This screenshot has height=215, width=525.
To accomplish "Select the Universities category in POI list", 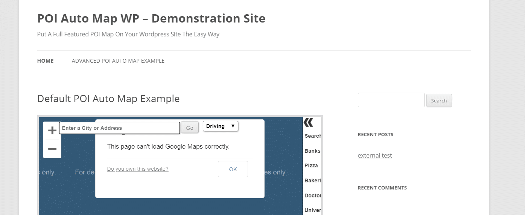I will (x=312, y=210).
